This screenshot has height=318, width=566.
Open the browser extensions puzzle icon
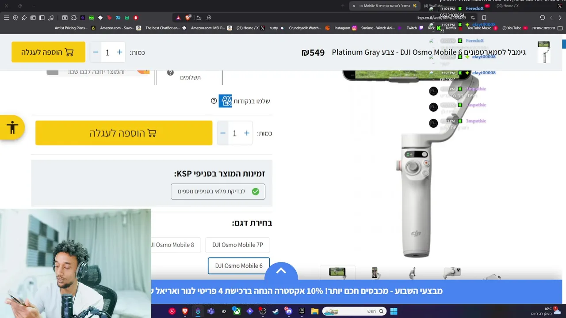pos(73,18)
